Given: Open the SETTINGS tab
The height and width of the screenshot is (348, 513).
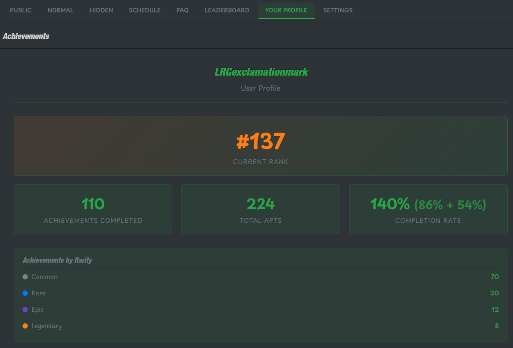Looking at the screenshot, I should pos(338,10).
